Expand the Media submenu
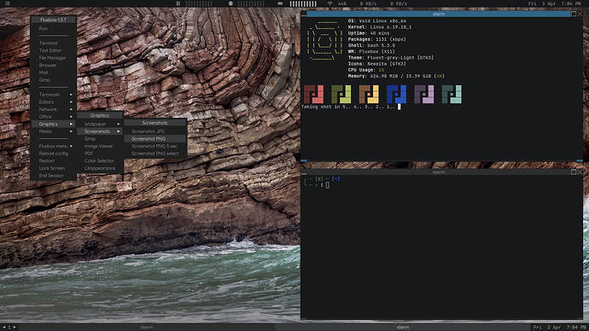The width and height of the screenshot is (589, 331). point(53,131)
